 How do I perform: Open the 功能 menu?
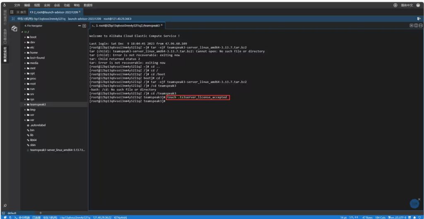[67, 5]
